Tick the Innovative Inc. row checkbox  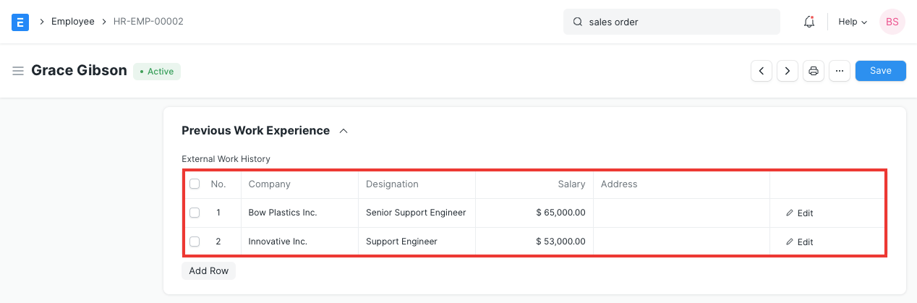click(195, 242)
